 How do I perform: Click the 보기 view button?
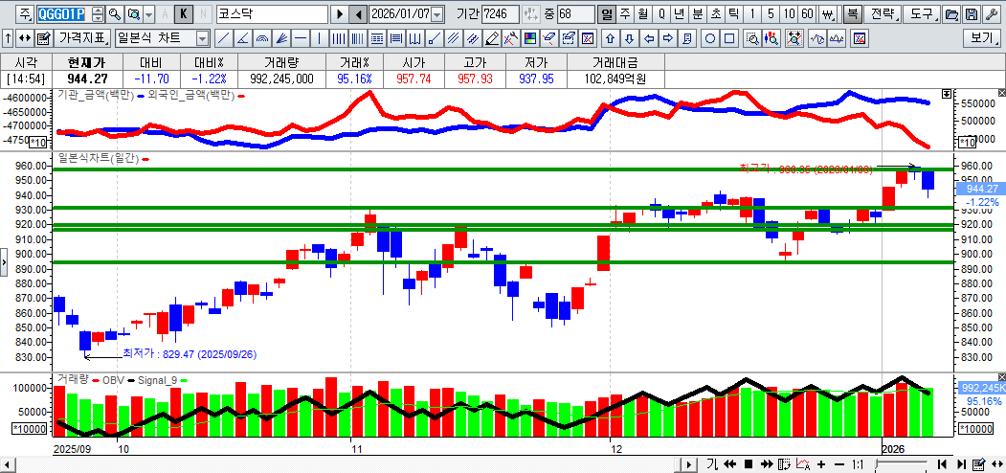click(982, 38)
